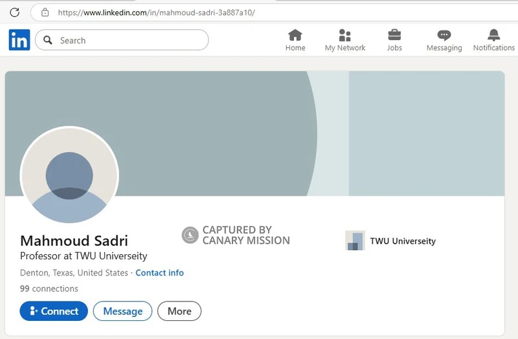The height and width of the screenshot is (339, 518).
Task: Open the My Network people icon
Action: pyautogui.click(x=344, y=35)
